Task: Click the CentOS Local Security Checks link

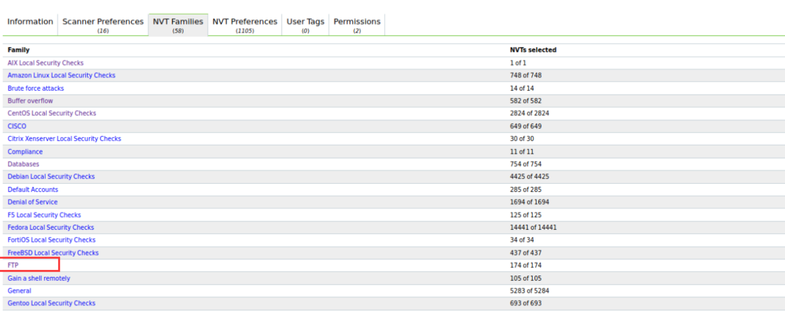Action: [52, 113]
